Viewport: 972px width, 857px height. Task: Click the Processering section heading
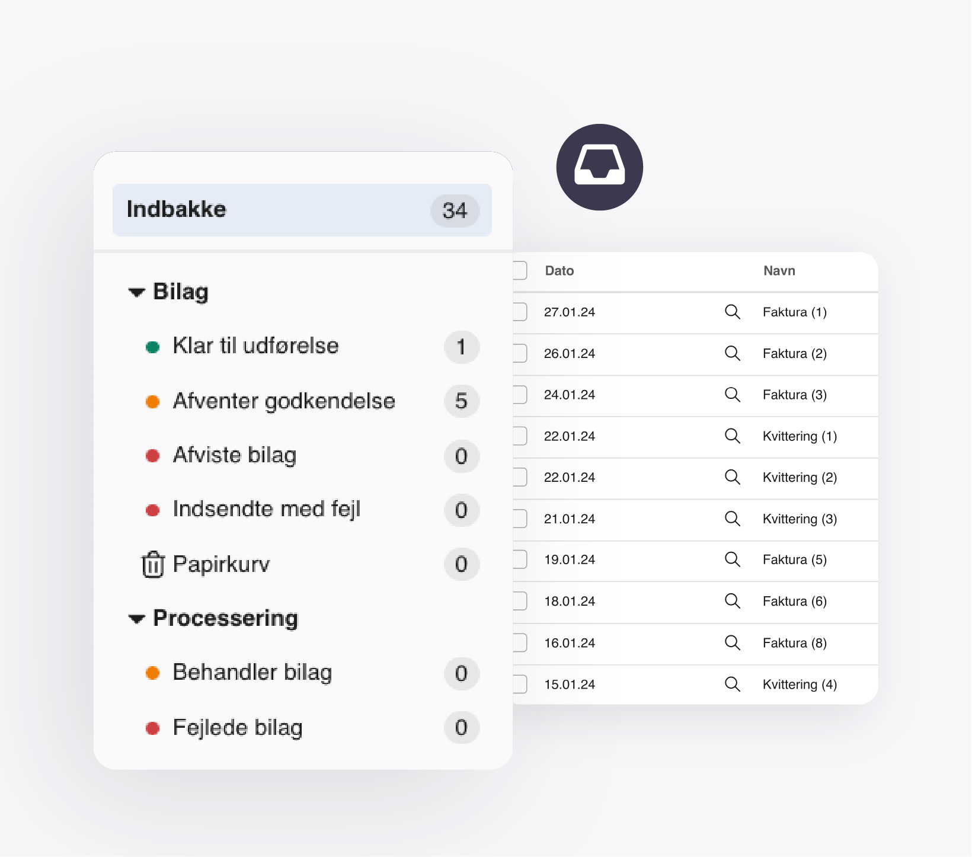tap(225, 618)
